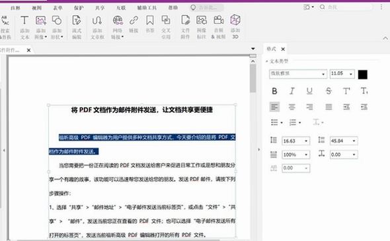Open the Reflow Edit tool

(77, 27)
